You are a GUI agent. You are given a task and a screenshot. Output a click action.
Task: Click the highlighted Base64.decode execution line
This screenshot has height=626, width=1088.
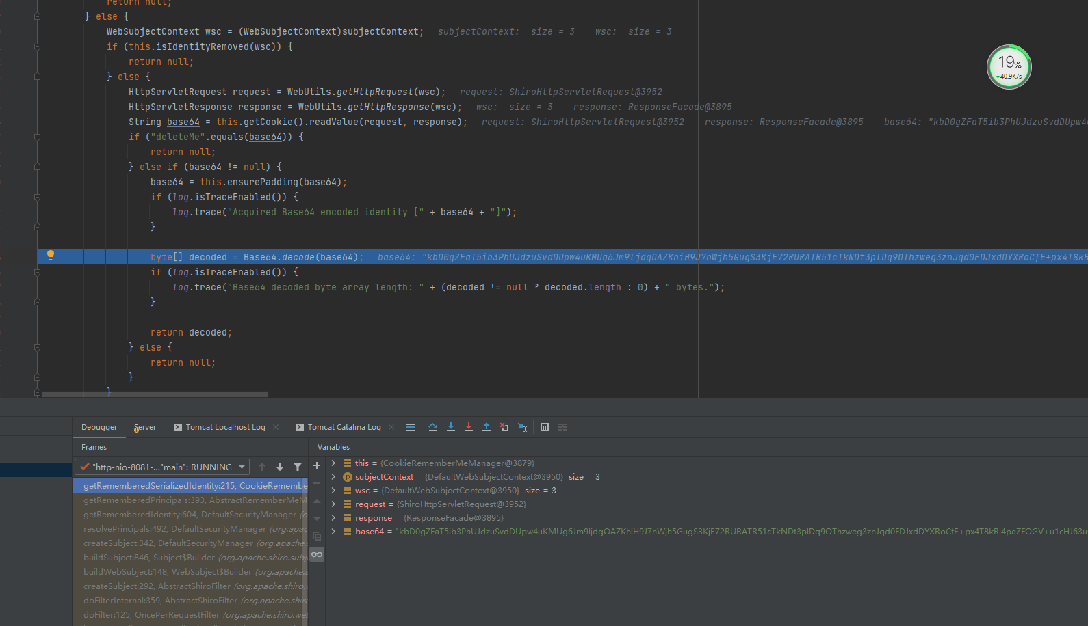tap(562, 257)
